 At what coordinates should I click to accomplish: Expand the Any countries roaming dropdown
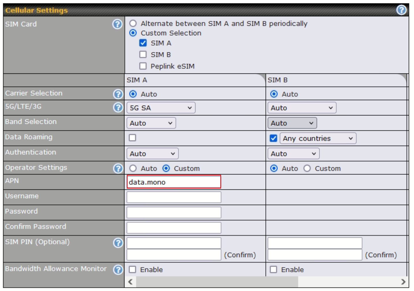pos(318,139)
